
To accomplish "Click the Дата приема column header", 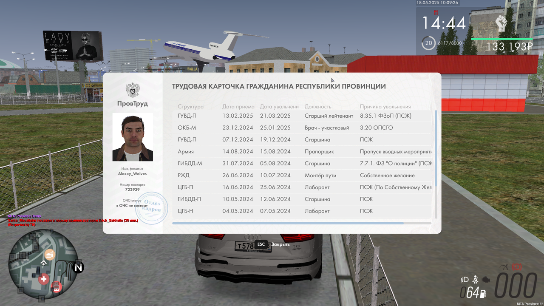I will point(238,107).
